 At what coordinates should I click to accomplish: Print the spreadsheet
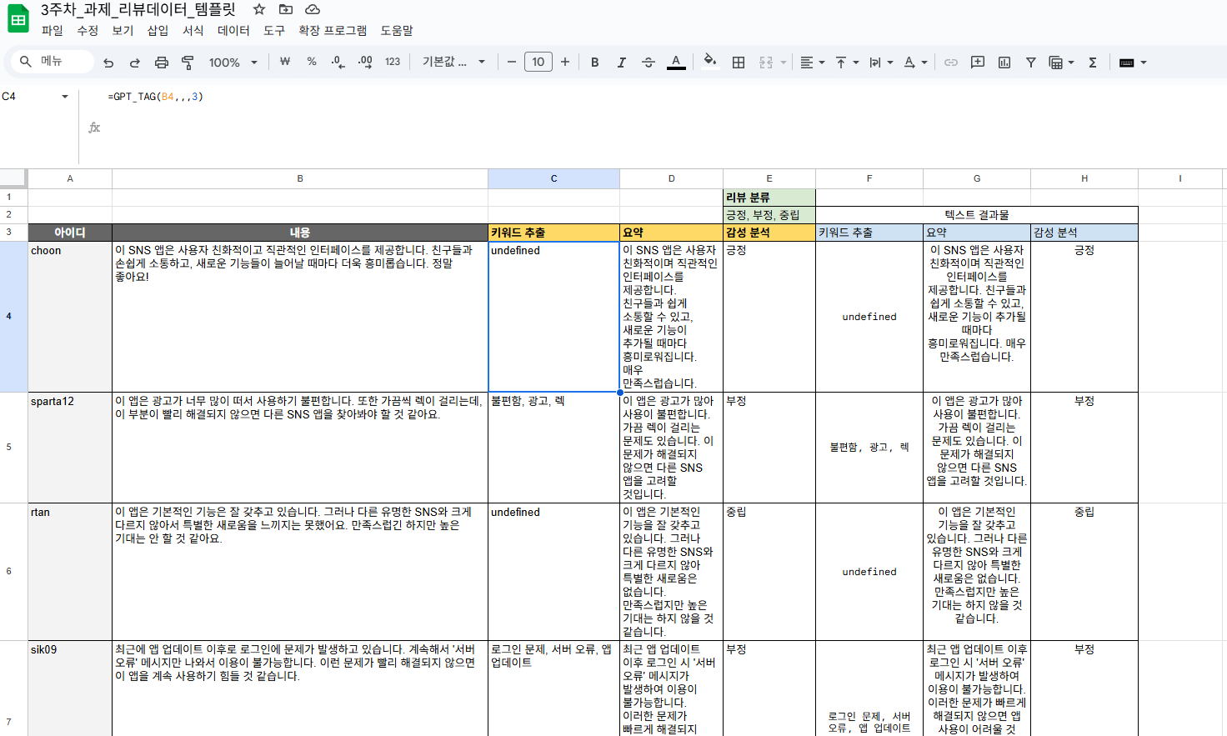coord(162,63)
